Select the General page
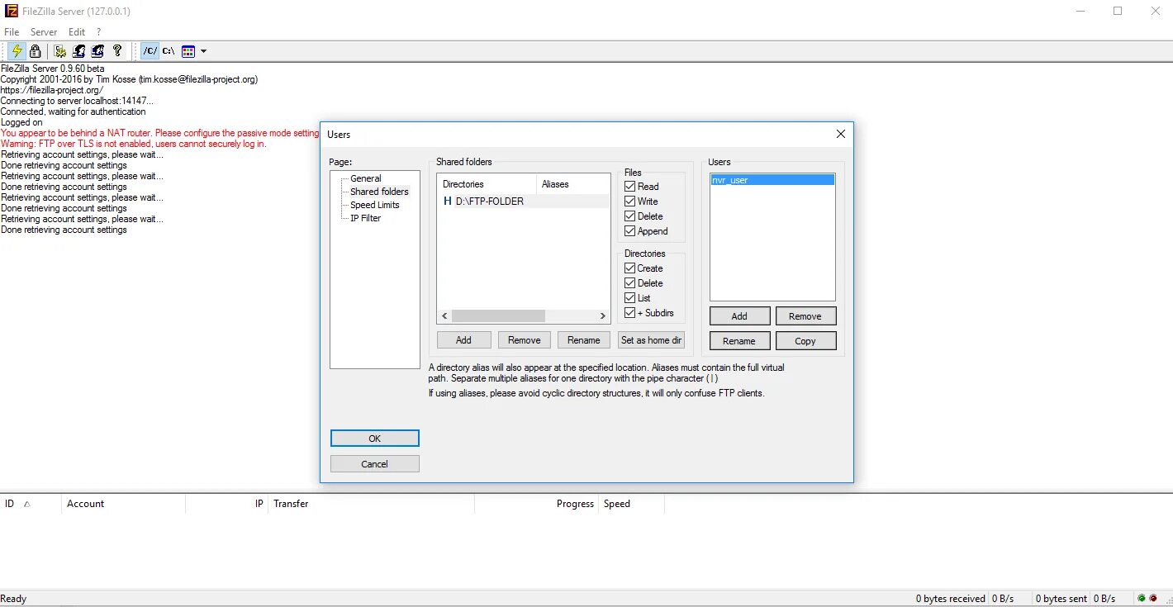 click(366, 178)
